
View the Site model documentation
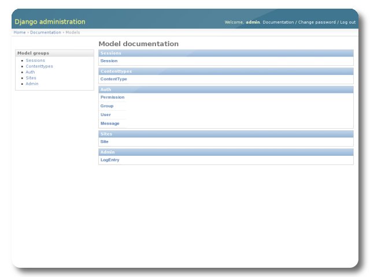(x=104, y=141)
